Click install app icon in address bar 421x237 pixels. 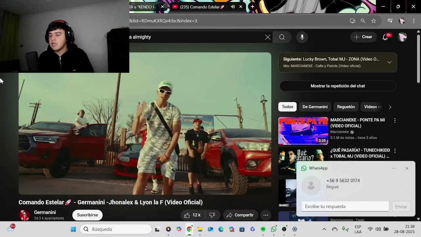coord(352,21)
